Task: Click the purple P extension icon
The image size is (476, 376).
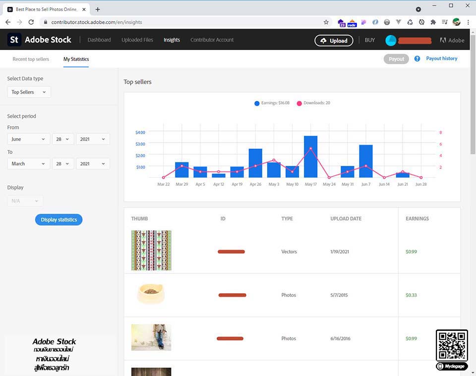Action: pos(363,22)
